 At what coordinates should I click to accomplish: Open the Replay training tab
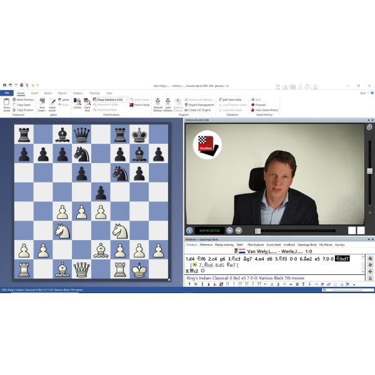click(x=224, y=244)
